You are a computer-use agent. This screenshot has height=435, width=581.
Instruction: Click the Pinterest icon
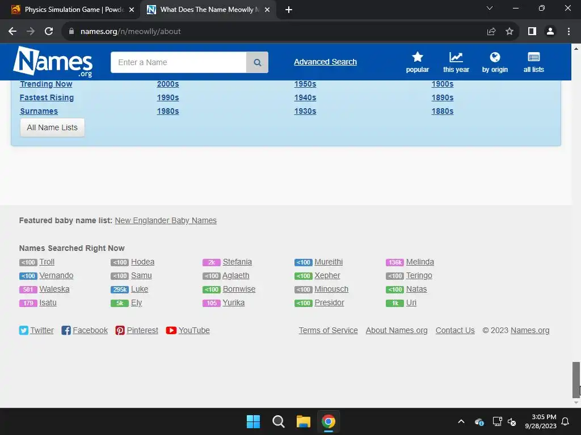(120, 330)
